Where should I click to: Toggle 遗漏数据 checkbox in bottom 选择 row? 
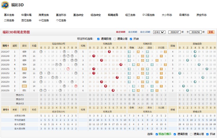pyautogui.click(x=175, y=134)
